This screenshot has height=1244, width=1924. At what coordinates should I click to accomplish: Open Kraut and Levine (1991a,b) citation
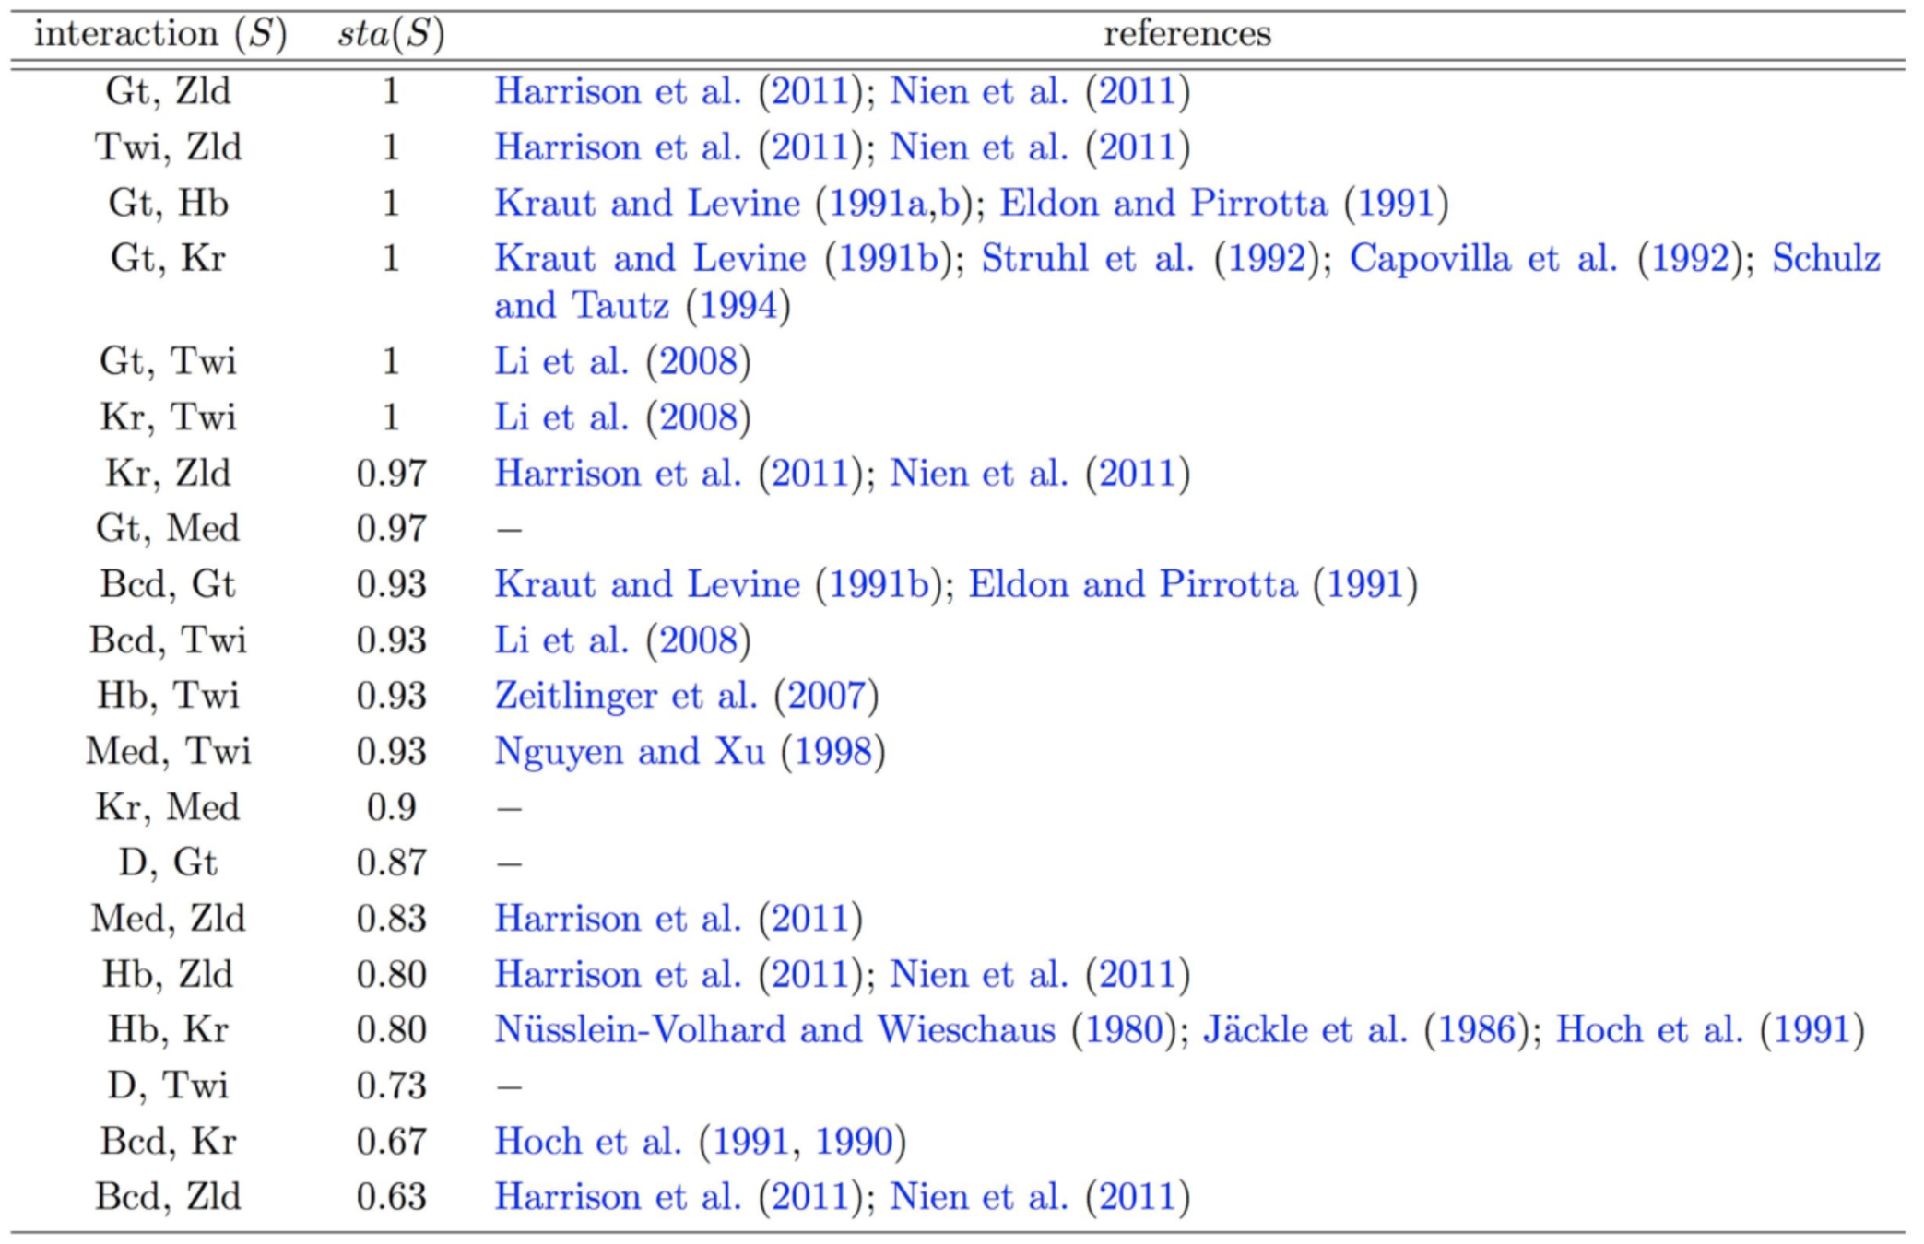(x=647, y=204)
